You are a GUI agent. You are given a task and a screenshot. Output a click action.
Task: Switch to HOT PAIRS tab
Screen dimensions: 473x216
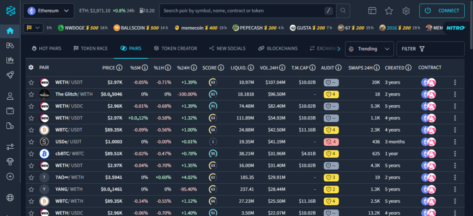point(47,48)
